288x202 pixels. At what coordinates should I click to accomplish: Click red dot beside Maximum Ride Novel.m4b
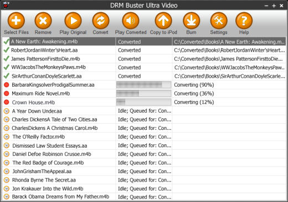click(7, 93)
